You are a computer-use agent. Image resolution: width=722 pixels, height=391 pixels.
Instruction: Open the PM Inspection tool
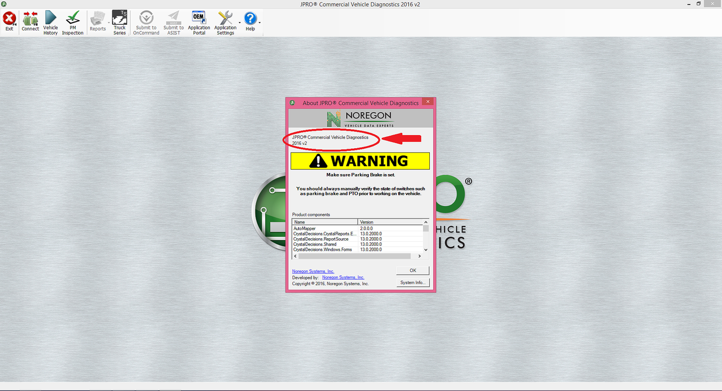pos(73,23)
